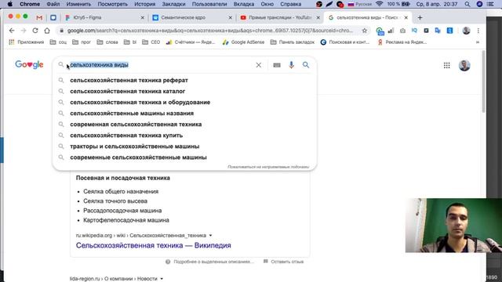Open Google on-screen keyboard icon
This screenshot has height=282, width=502.
tap(277, 65)
